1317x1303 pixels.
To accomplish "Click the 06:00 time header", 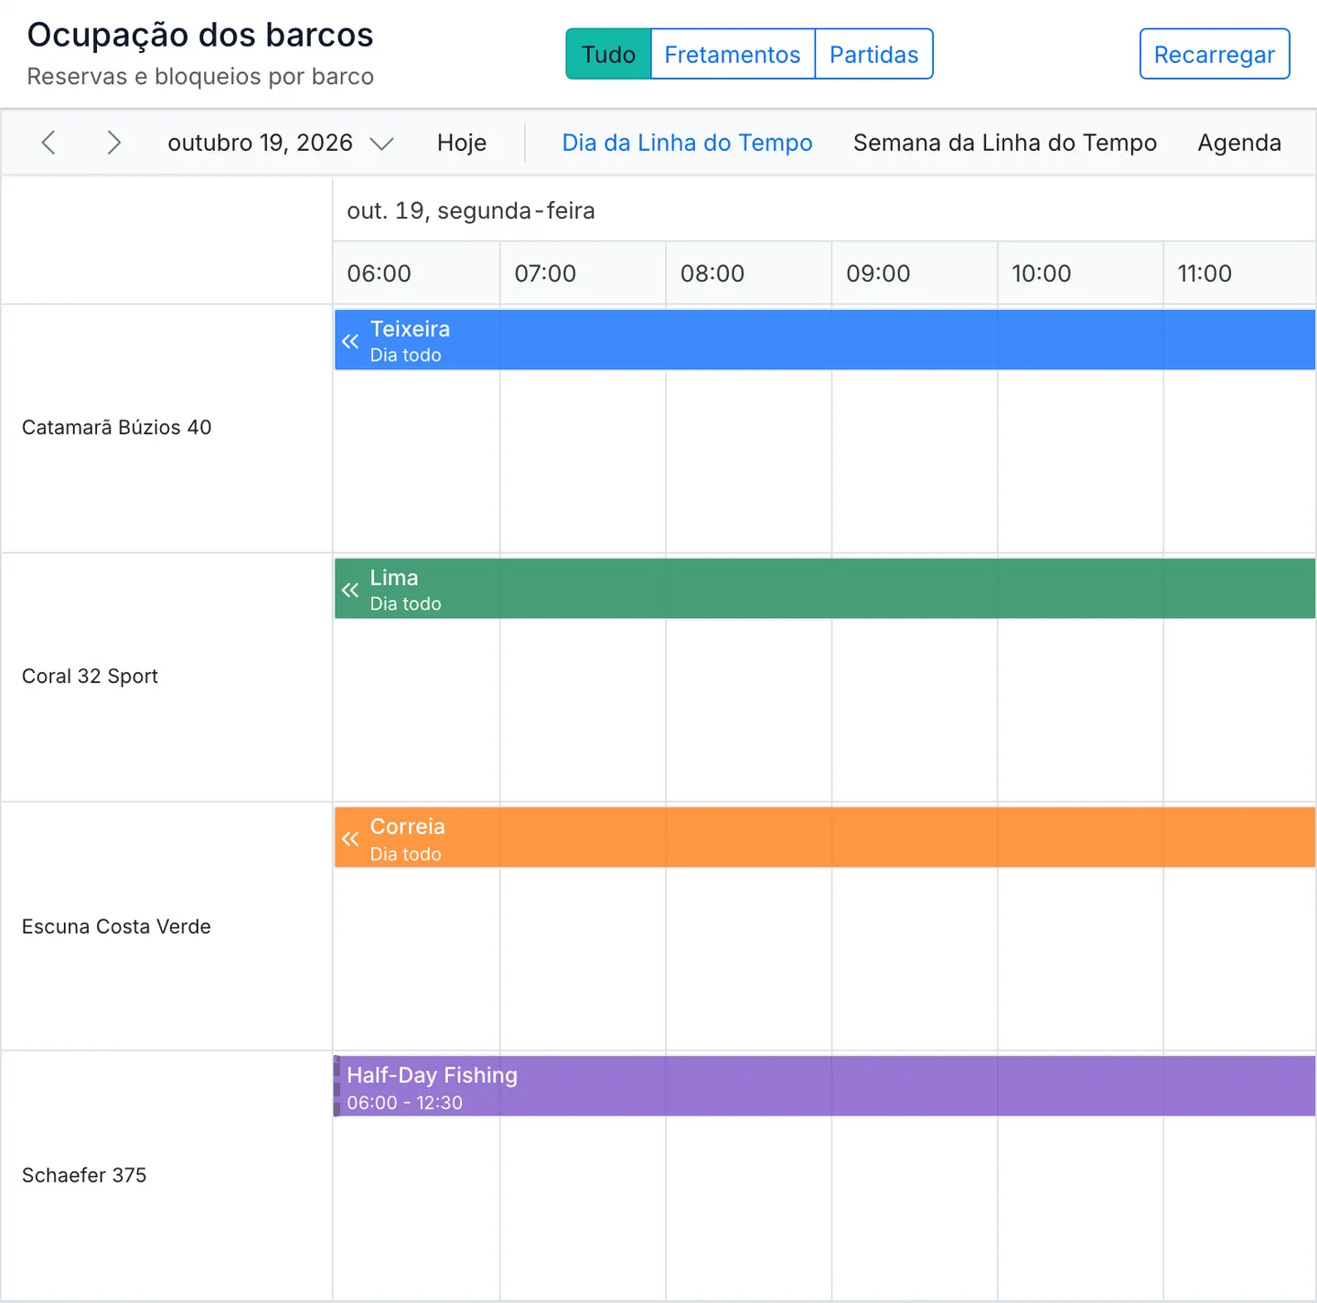I will click(416, 273).
